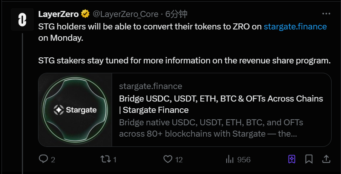The height and width of the screenshot is (174, 341).
Task: Click the blue stargate.finance link in tweet
Action: point(295,26)
